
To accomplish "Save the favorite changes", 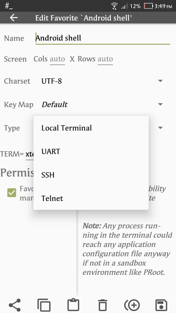I will point(161,305).
